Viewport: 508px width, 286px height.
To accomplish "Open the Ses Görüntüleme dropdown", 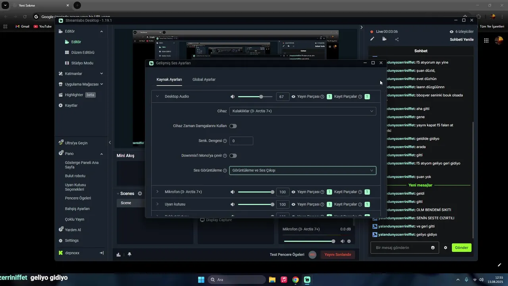I will (x=302, y=170).
